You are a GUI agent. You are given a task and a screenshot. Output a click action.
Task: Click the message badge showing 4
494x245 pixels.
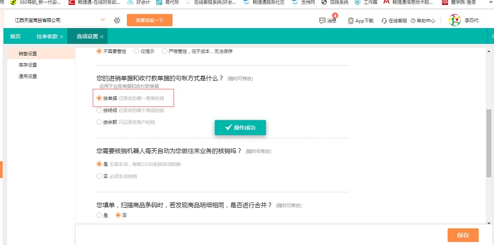pos(335,15)
